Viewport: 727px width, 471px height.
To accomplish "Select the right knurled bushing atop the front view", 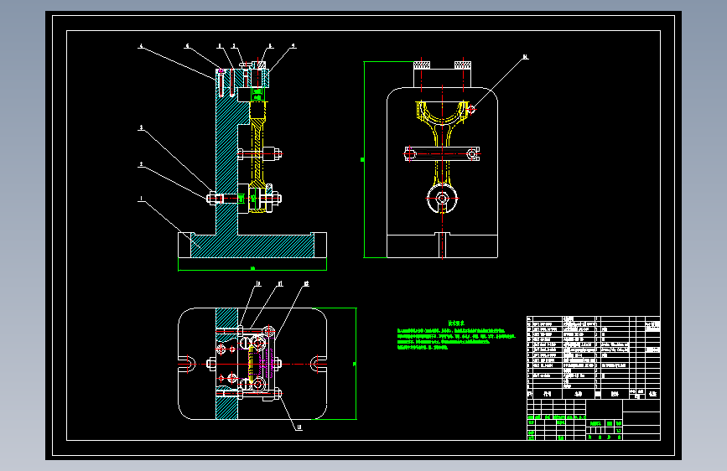I will pyautogui.click(x=463, y=65).
